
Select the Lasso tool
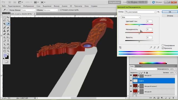[x=4, y=21]
